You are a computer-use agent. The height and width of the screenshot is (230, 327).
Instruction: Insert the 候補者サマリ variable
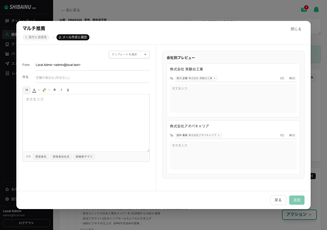pyautogui.click(x=84, y=157)
